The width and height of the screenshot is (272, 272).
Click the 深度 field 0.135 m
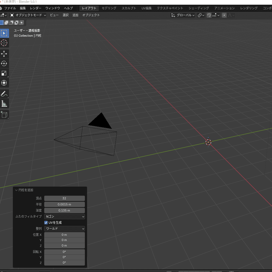point(65,210)
